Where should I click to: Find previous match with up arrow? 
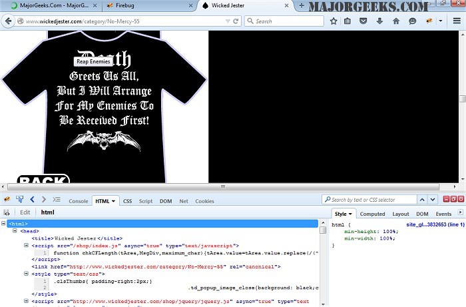422,200
